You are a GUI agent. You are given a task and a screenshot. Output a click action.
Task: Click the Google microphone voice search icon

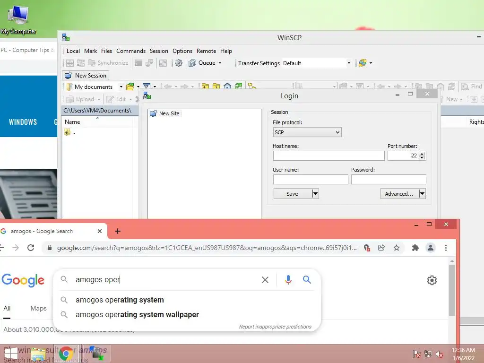(x=288, y=280)
